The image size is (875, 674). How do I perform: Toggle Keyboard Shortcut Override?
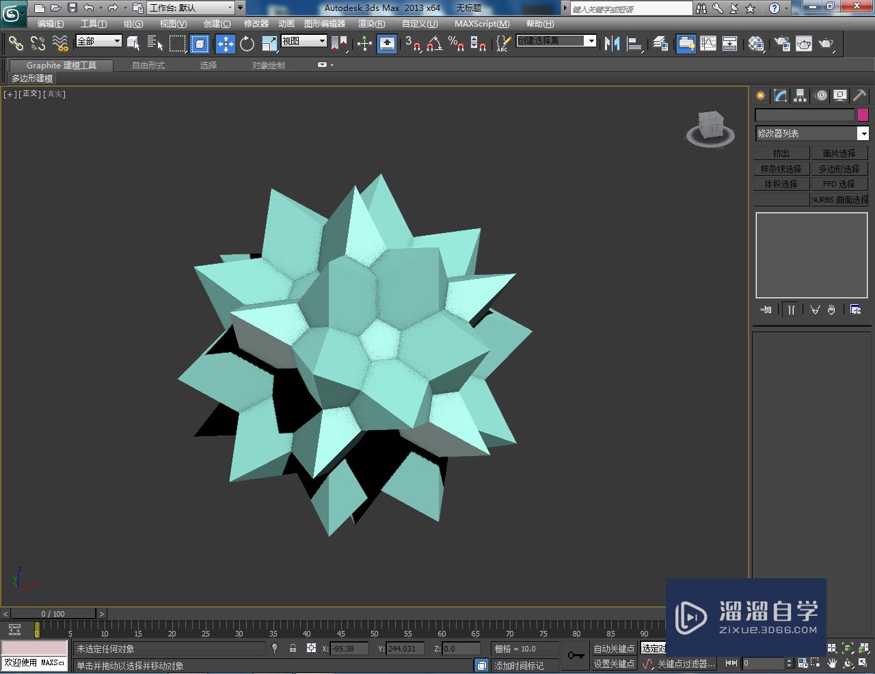387,44
